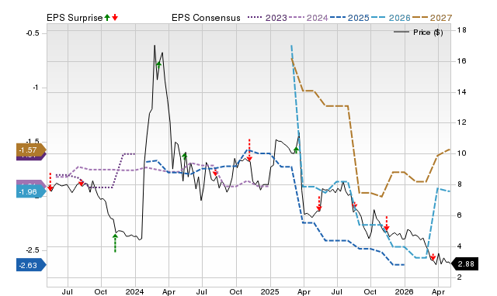The width and height of the screenshot is (497, 296).
Task: Toggle the 2026 consensus legend entry
Action: point(391,18)
